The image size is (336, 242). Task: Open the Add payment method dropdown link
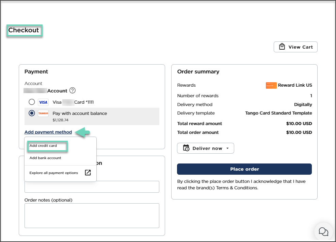coord(48,132)
